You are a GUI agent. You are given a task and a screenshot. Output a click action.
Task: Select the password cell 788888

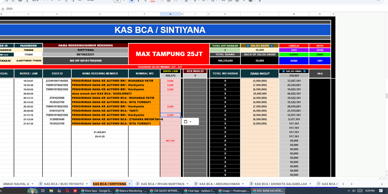tap(28, 50)
